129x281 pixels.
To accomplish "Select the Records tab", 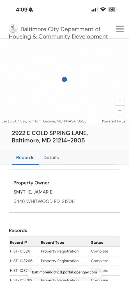I will coord(25,158).
